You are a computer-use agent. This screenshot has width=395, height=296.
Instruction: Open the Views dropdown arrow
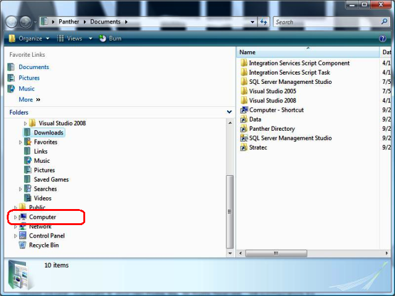[90, 38]
